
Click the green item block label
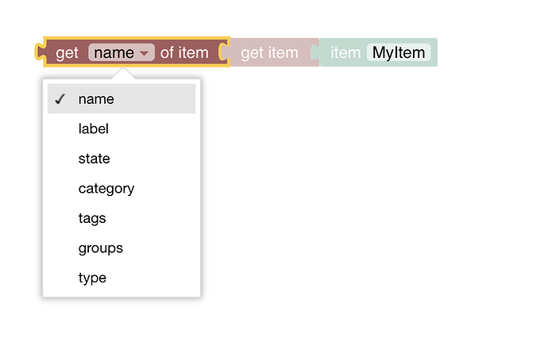pyautogui.click(x=345, y=53)
